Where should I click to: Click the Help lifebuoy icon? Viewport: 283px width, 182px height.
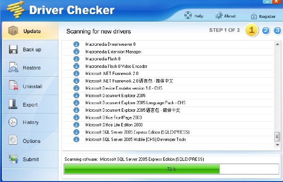[188, 15]
